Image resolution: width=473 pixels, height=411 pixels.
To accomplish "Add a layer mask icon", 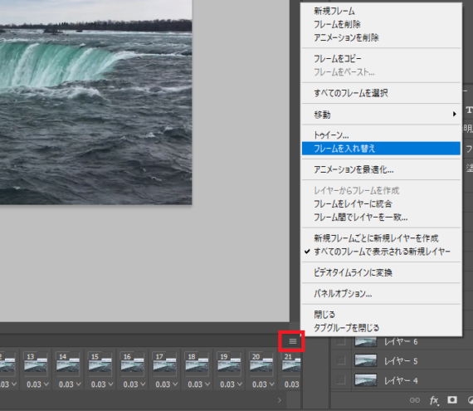I will pos(452,400).
